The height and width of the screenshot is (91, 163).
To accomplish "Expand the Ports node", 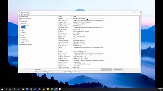I will tap(21, 36).
